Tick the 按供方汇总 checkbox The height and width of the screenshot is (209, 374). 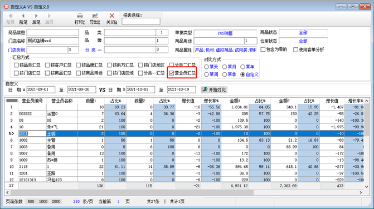point(109,65)
